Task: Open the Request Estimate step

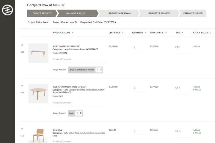Action: [159, 13]
